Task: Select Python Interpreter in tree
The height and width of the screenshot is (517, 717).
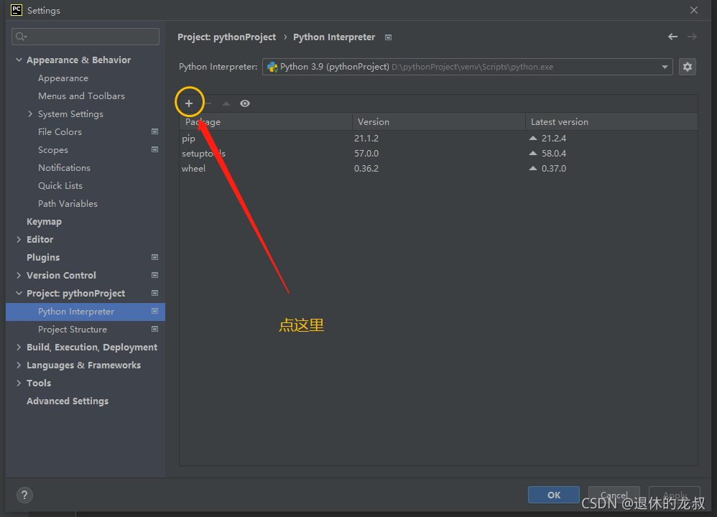Action: [x=85, y=312]
